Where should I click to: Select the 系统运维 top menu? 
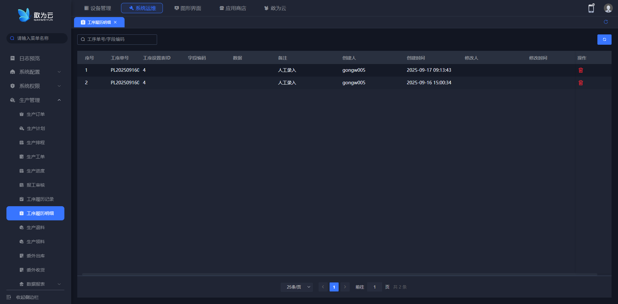(x=142, y=8)
